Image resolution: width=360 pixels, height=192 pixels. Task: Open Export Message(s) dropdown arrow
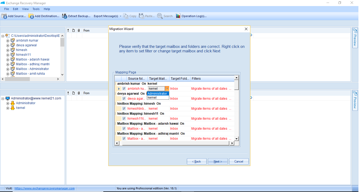120,16
